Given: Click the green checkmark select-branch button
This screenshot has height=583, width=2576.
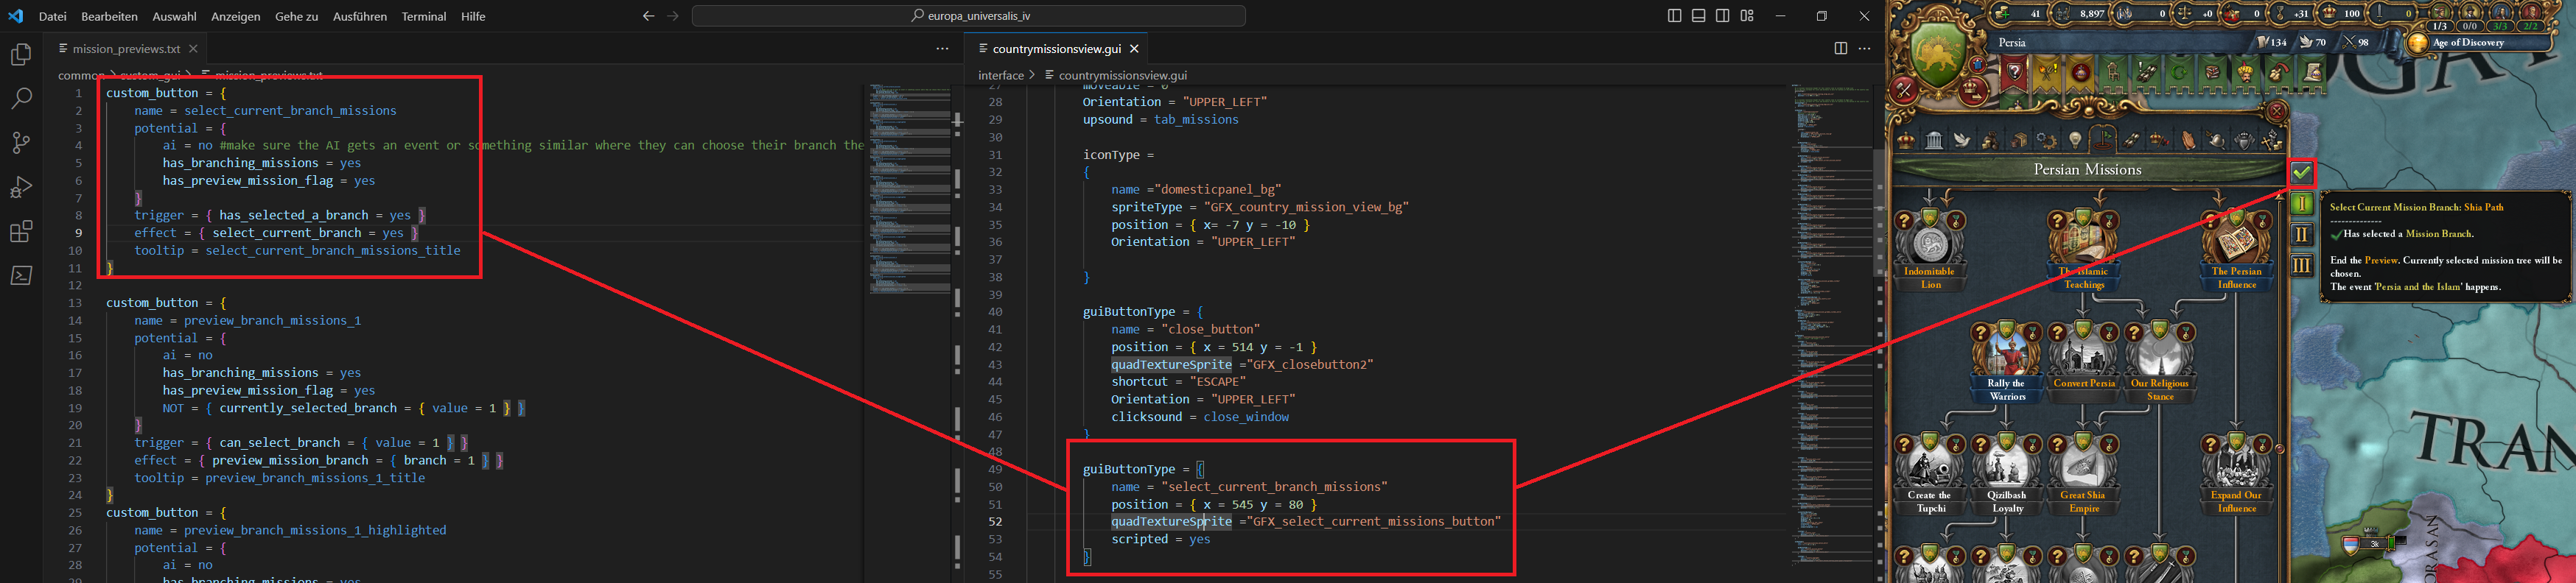Looking at the screenshot, I should tap(2302, 172).
